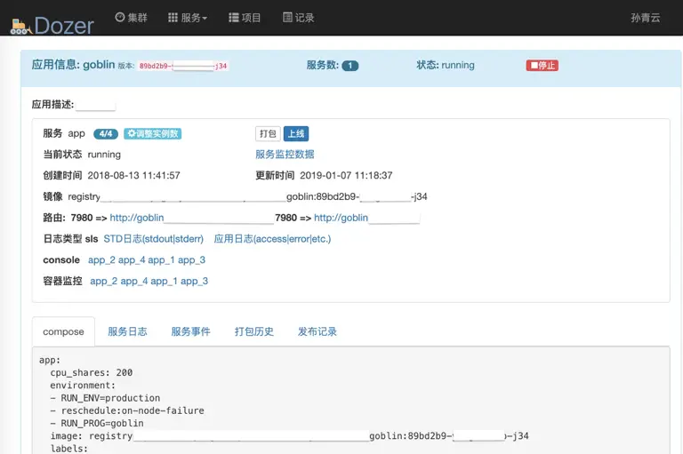Click the 状态: running status text
Screen dimensions: 683x454
point(446,65)
